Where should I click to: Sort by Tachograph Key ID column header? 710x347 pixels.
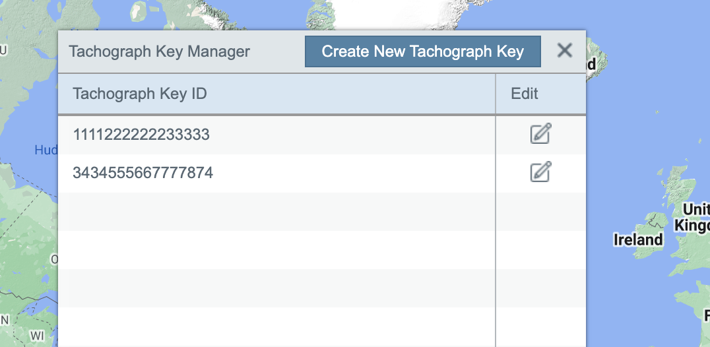[x=140, y=94]
